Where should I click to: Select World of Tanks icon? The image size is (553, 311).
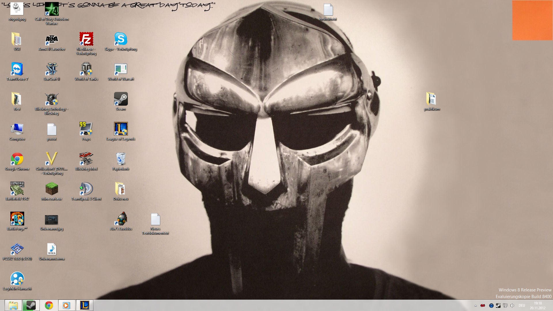(x=86, y=69)
